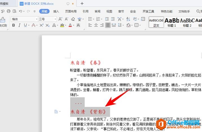
Task: Click the selected heading 朱自清《背影》
Action: tap(88, 112)
